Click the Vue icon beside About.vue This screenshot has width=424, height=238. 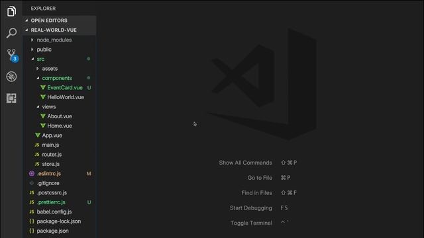coord(42,116)
